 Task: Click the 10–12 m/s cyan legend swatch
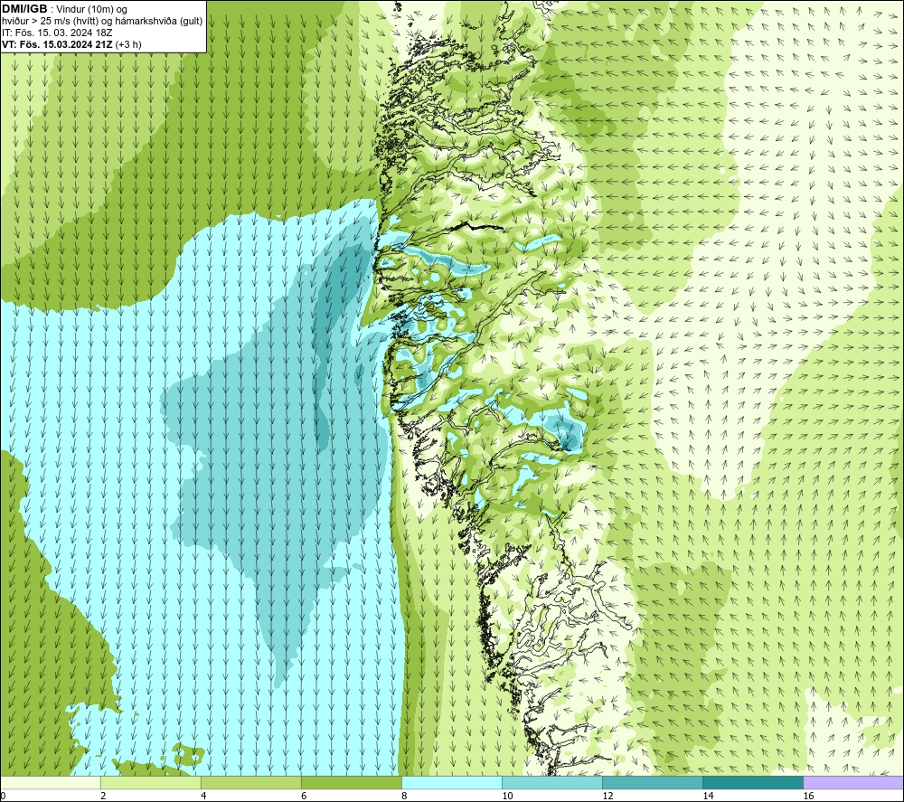(x=551, y=783)
